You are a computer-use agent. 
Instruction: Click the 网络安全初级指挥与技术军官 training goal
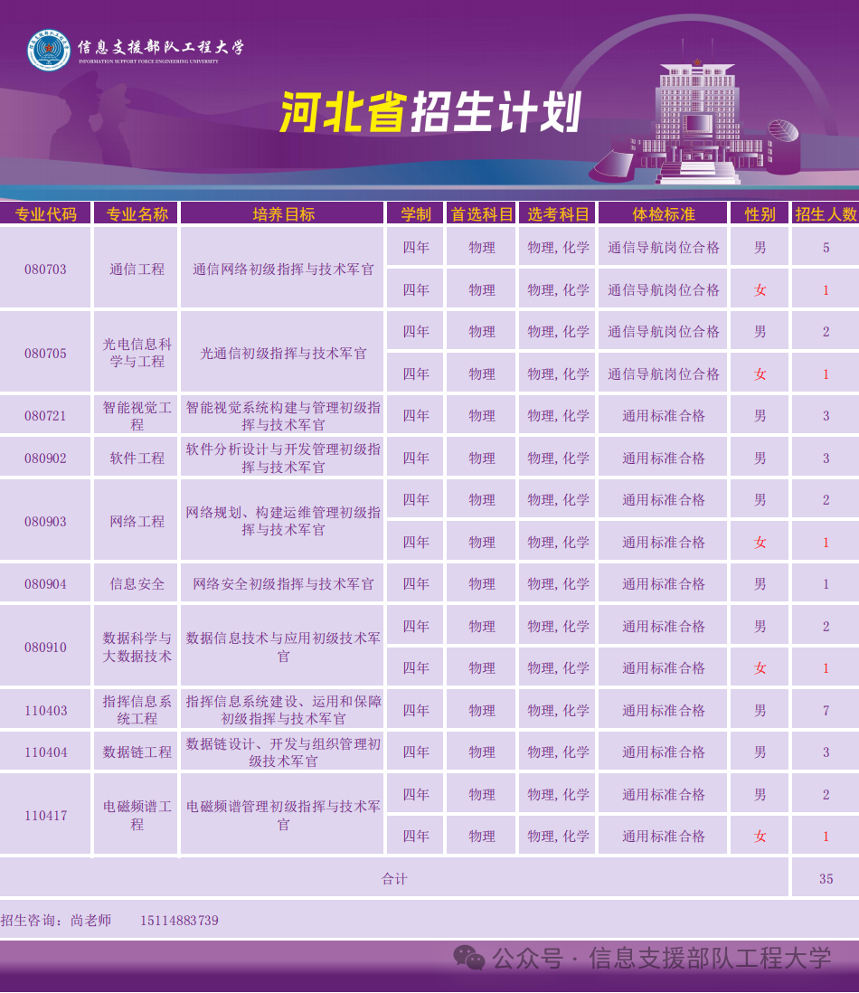tap(283, 584)
